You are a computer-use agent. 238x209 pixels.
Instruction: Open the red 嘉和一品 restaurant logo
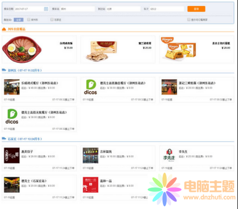pyautogui.click(x=90, y=185)
